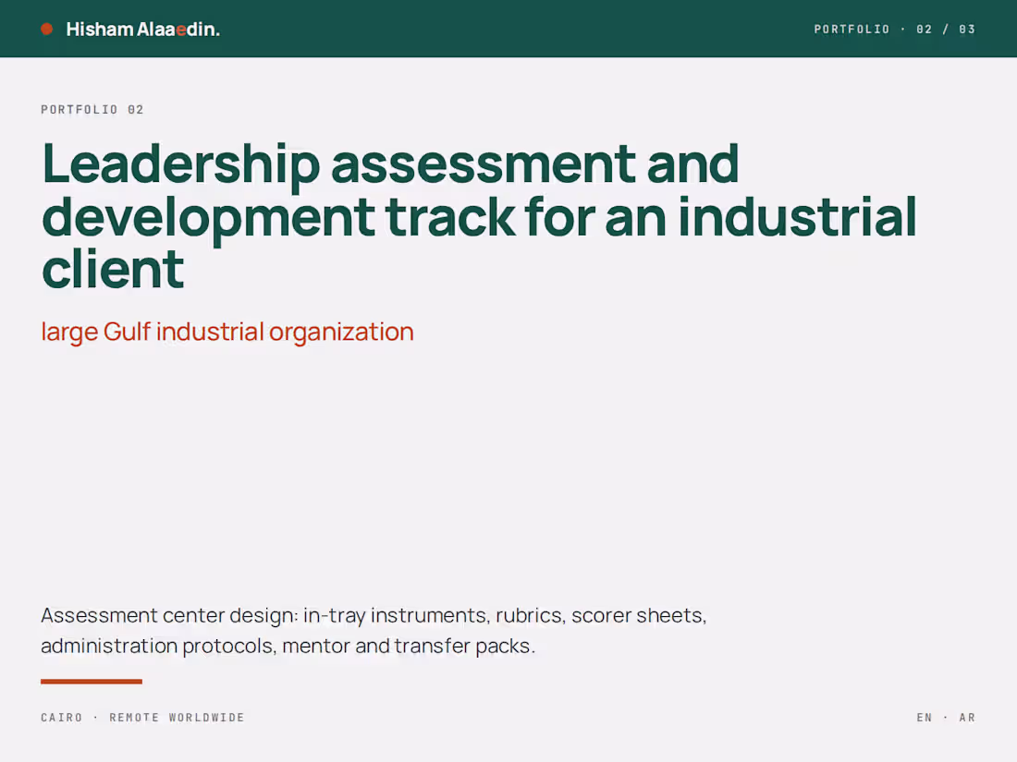Click the Leadership assessment headline
The image size is (1017, 762).
tap(479, 216)
